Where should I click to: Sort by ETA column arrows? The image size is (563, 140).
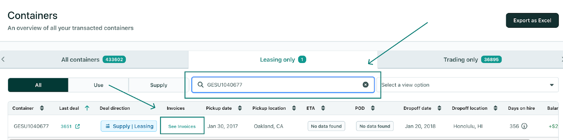[323, 108]
